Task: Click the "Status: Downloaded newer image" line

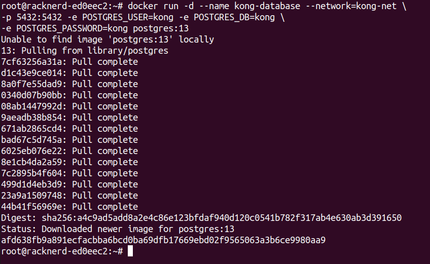Action: click(118, 229)
